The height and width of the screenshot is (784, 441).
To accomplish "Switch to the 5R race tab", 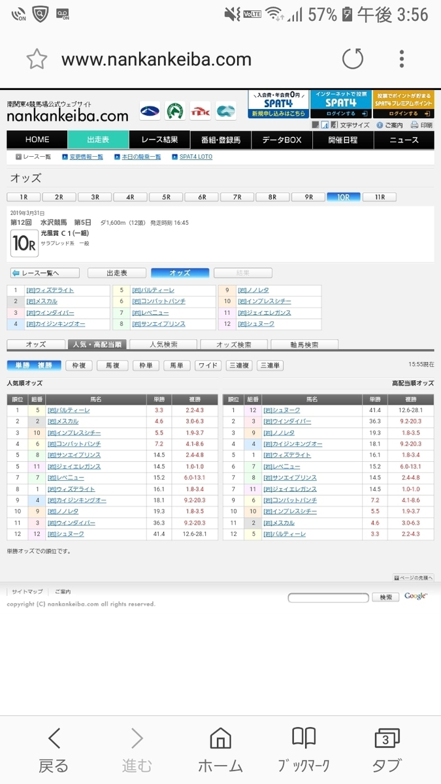I will [x=165, y=197].
